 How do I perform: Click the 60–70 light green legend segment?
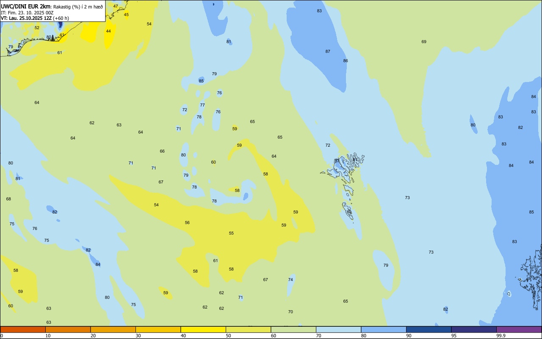coord(293,329)
